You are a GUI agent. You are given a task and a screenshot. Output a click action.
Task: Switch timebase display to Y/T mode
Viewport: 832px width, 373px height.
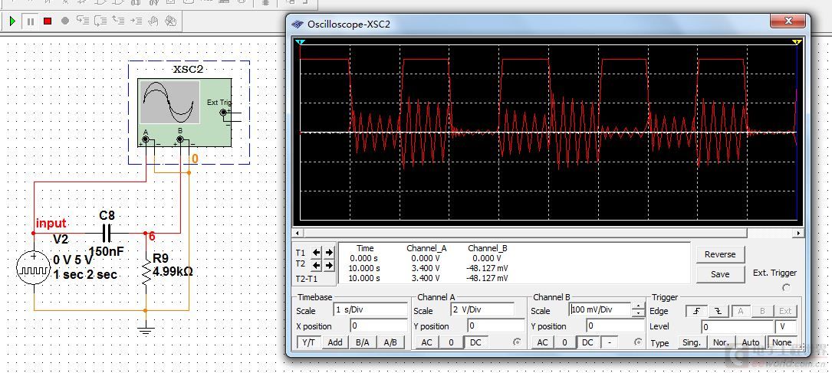(x=308, y=342)
